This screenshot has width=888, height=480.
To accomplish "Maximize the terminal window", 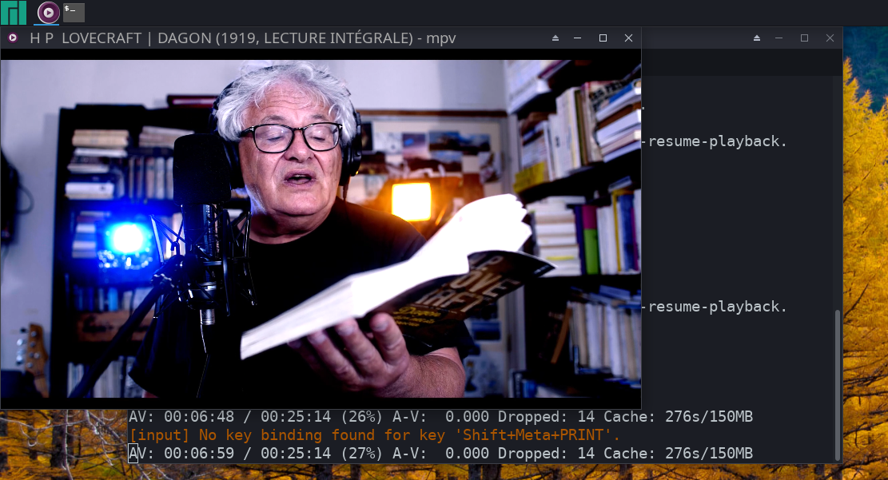I will 805,38.
